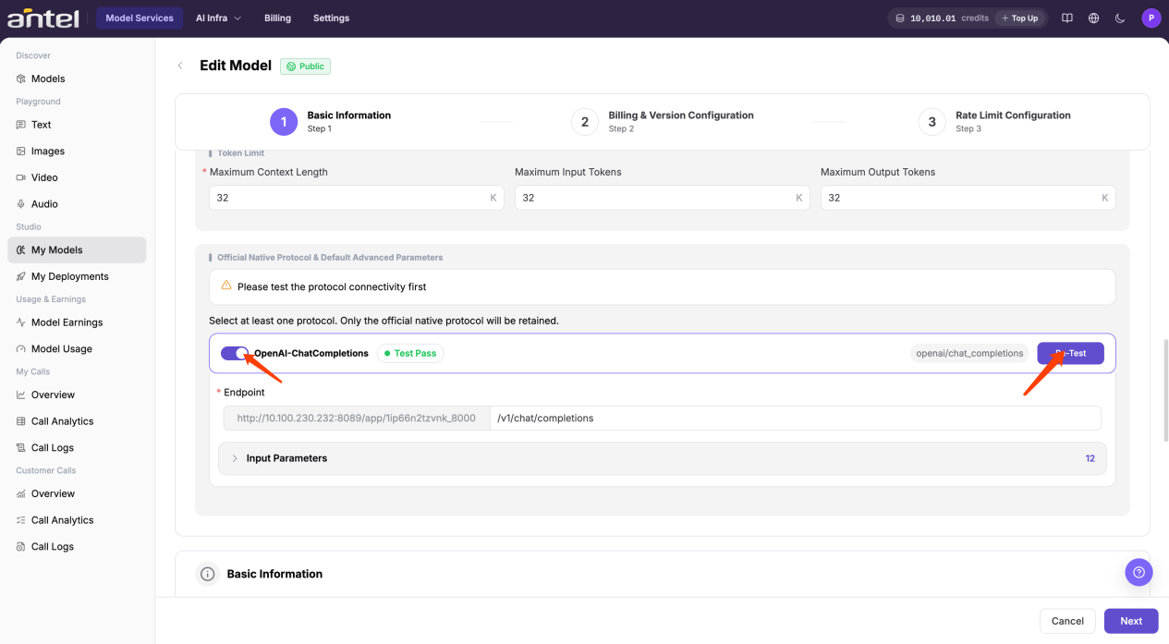Click the My Deployments rocket icon
The width and height of the screenshot is (1169, 644).
21,276
